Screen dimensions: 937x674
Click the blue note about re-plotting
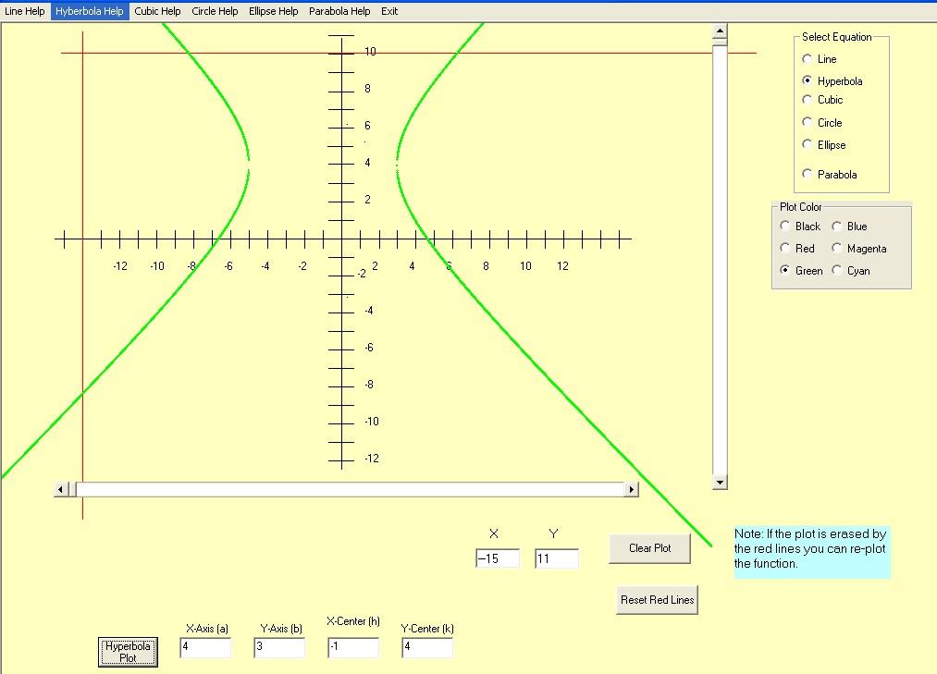click(x=811, y=552)
